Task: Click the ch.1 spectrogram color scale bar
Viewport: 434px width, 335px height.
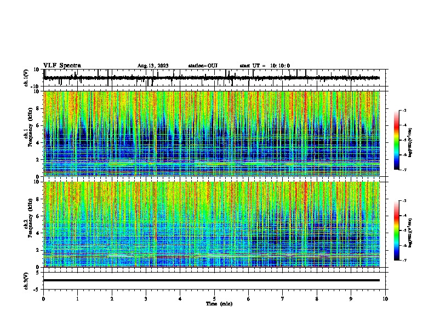Action: click(x=397, y=140)
